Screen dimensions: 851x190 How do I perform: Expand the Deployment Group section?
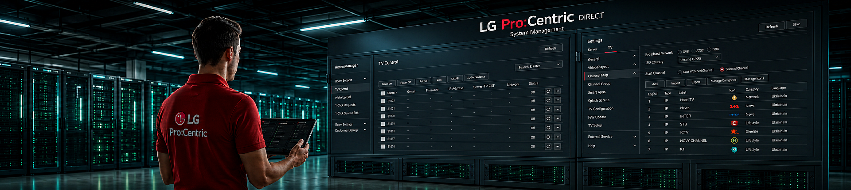click(365, 130)
